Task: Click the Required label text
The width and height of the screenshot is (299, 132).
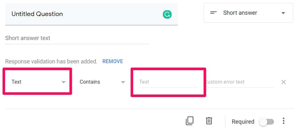Action: 243,122
